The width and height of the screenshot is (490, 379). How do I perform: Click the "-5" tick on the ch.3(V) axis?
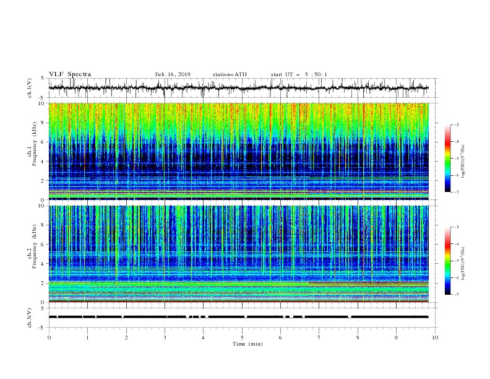(42, 328)
